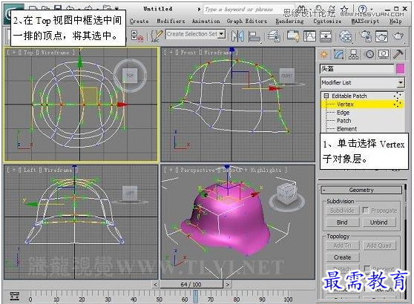
Task: Click the Subdivide button
Action: (342, 211)
